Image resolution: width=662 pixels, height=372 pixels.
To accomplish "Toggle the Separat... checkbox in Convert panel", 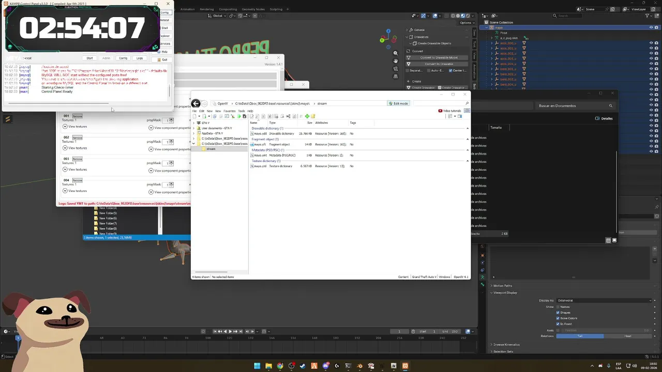I will click(408, 70).
